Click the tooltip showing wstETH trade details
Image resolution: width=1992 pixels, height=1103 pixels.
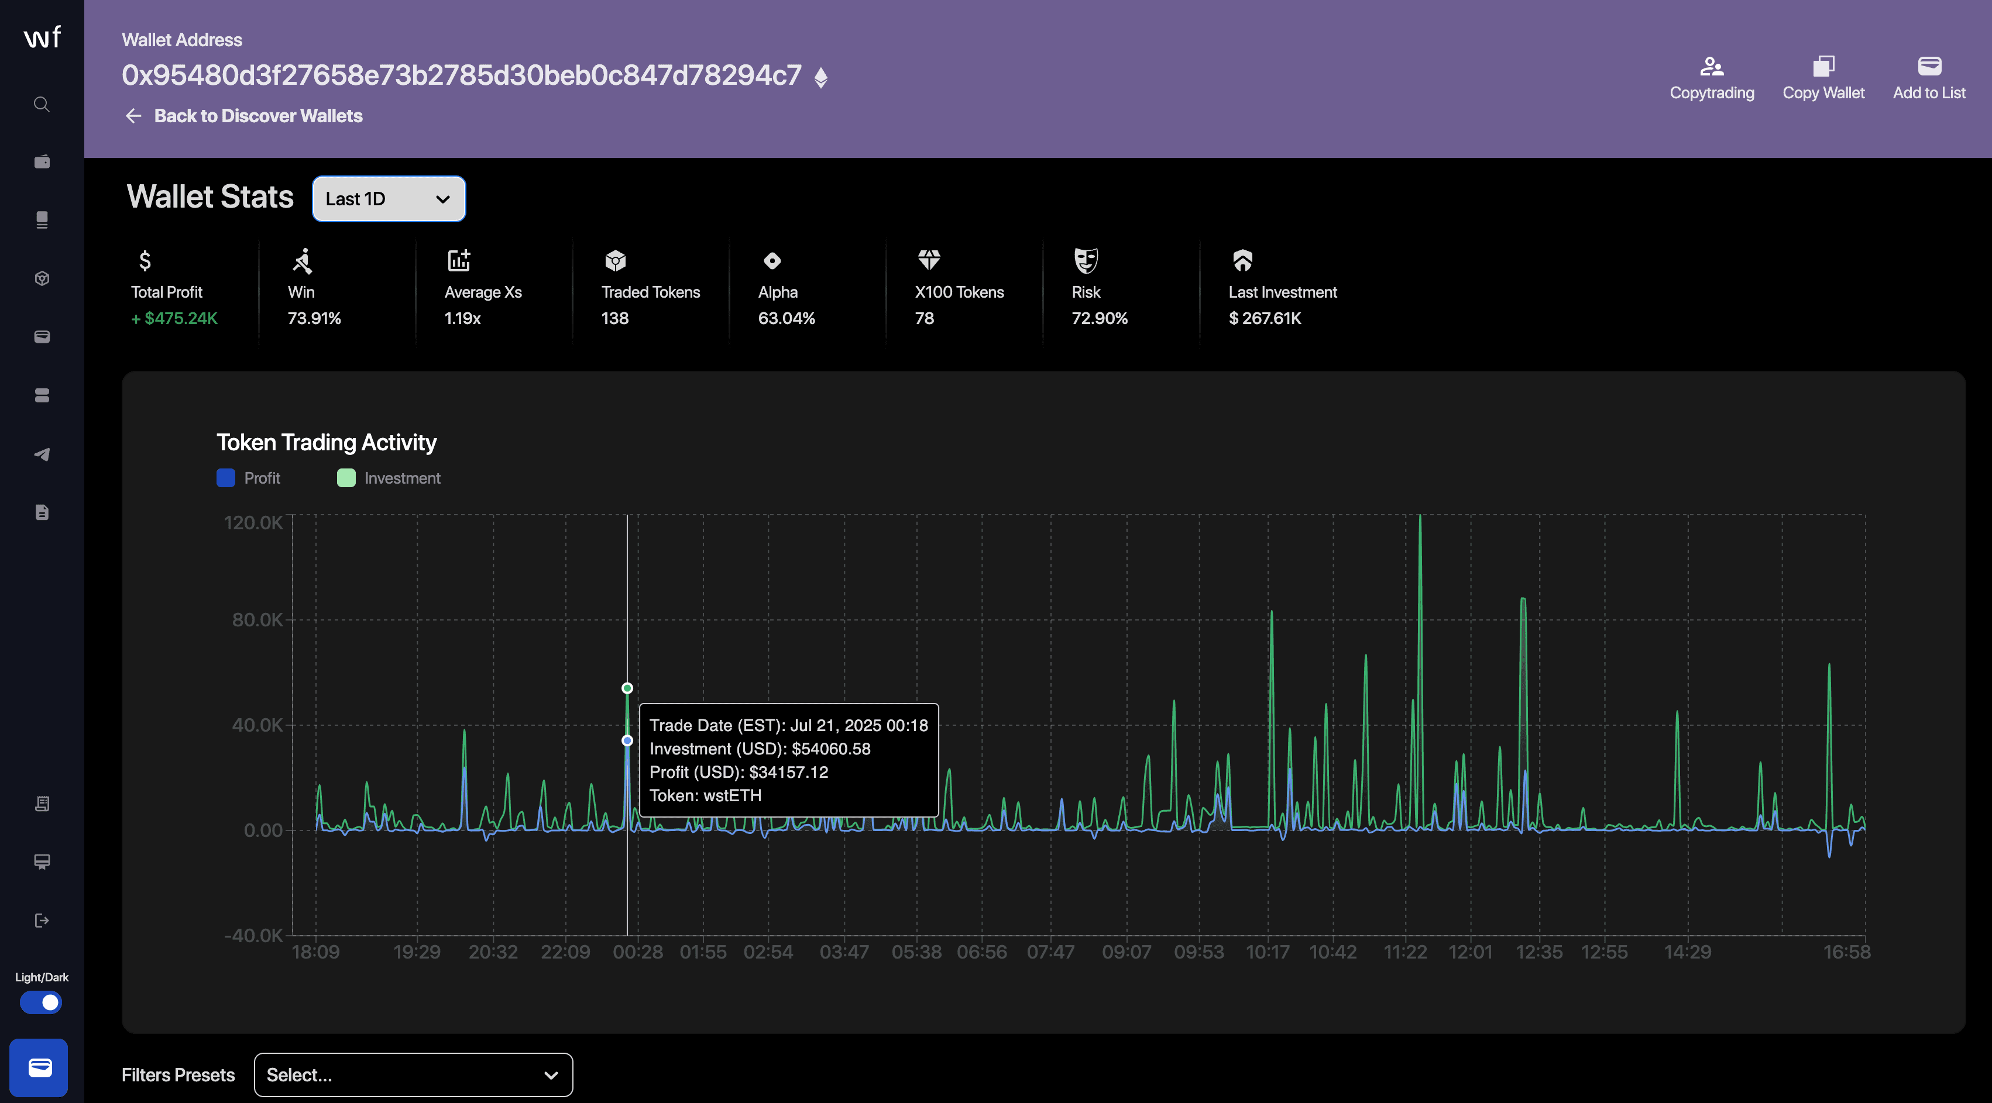[x=788, y=760]
